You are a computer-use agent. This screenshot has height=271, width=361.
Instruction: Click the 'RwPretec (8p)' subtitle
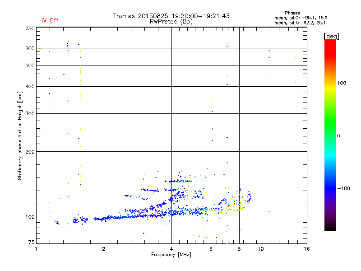click(171, 22)
